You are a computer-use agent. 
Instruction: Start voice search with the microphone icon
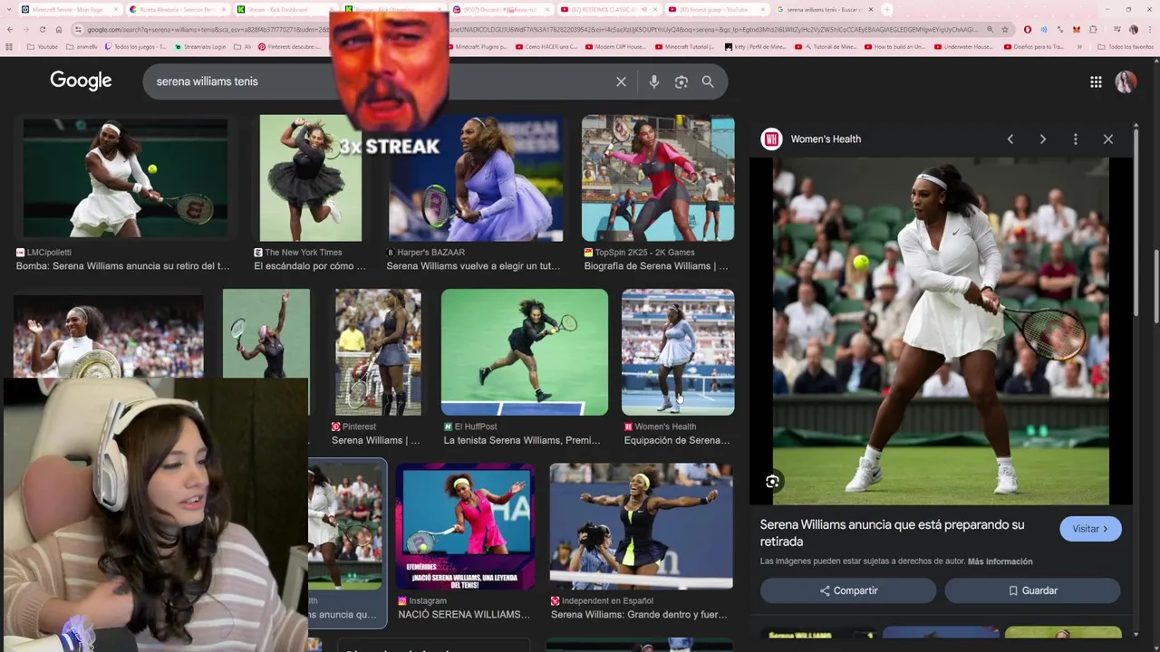click(653, 81)
